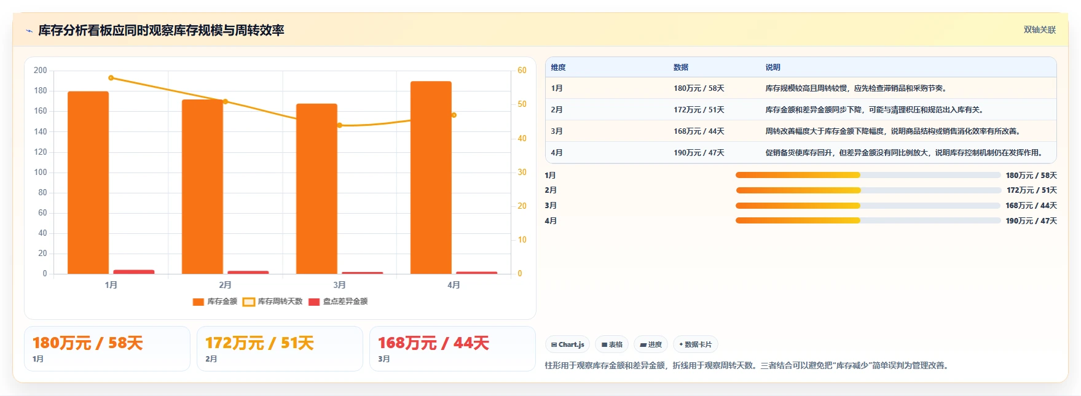Image resolution: width=1081 pixels, height=396 pixels.
Task: Click the 3月 x-axis label on chart
Action: click(x=340, y=285)
